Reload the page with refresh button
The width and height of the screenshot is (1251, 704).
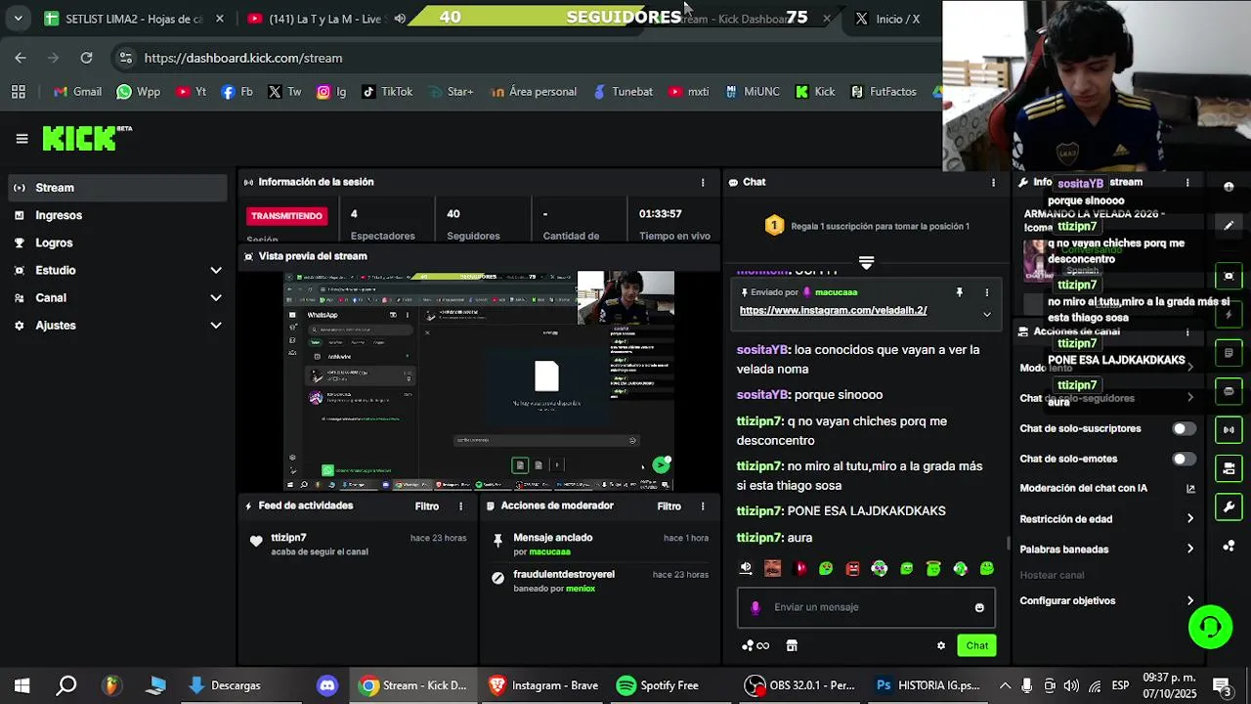click(x=86, y=59)
